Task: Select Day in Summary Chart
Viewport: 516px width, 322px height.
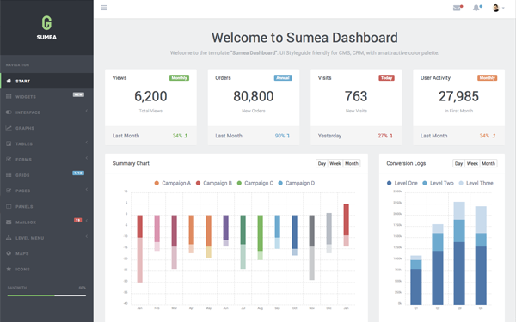Action: click(322, 163)
